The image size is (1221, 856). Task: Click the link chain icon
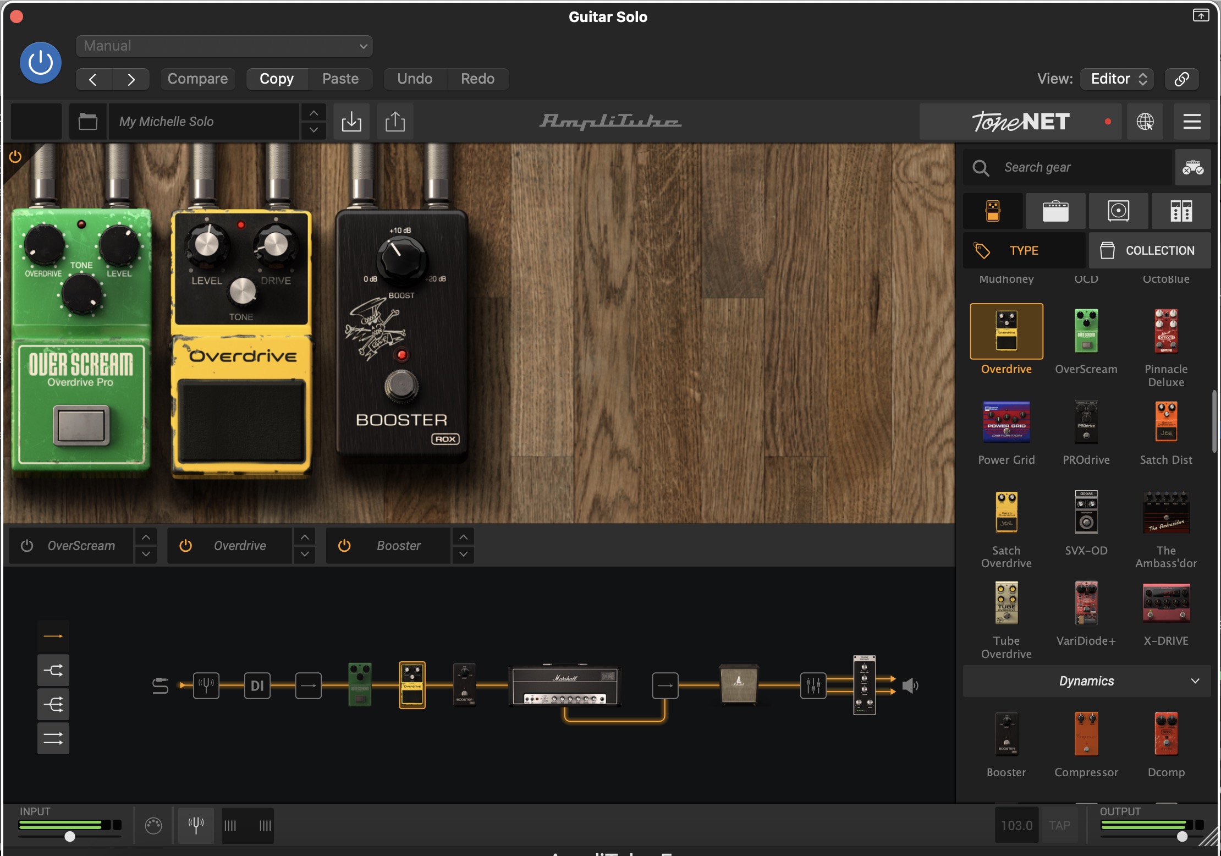[x=1181, y=79]
